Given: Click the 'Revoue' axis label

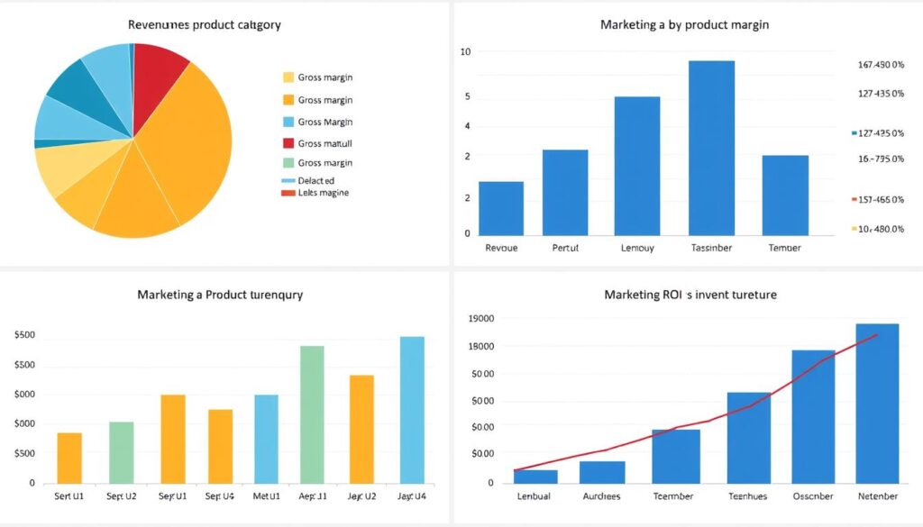Looking at the screenshot, I should (x=501, y=247).
